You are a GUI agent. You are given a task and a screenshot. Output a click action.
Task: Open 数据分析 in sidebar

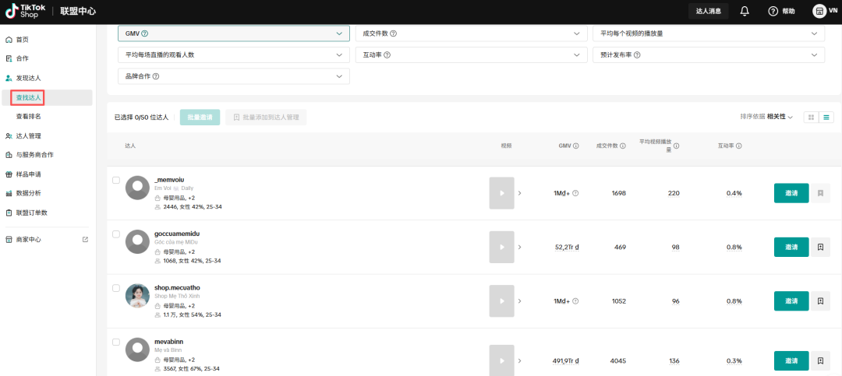pyautogui.click(x=29, y=193)
